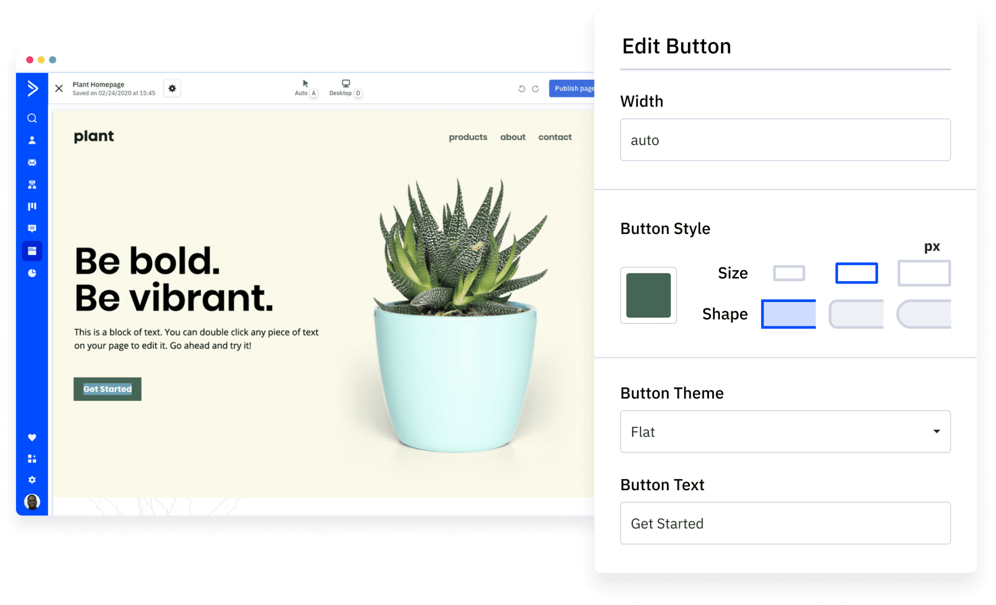Viewport: 996px width, 605px height.
Task: Choose the medium button size
Action: (x=856, y=273)
